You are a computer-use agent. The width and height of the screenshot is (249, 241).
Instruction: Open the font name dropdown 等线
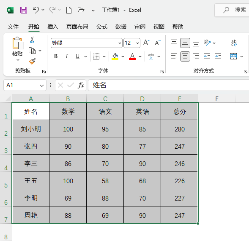(87, 43)
